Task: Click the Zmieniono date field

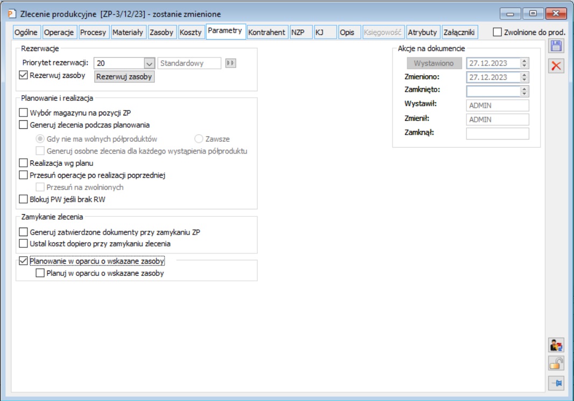Action: 493,77
